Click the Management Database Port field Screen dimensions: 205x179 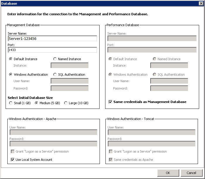[52, 50]
